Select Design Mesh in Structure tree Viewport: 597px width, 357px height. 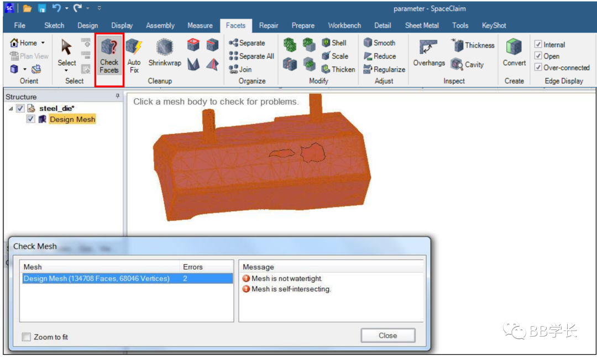point(72,119)
